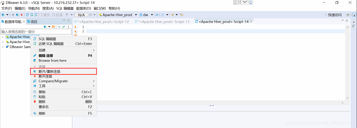Click the Reconnect icon in main toolbar
This screenshot has width=357, height=128.
tap(17, 15)
